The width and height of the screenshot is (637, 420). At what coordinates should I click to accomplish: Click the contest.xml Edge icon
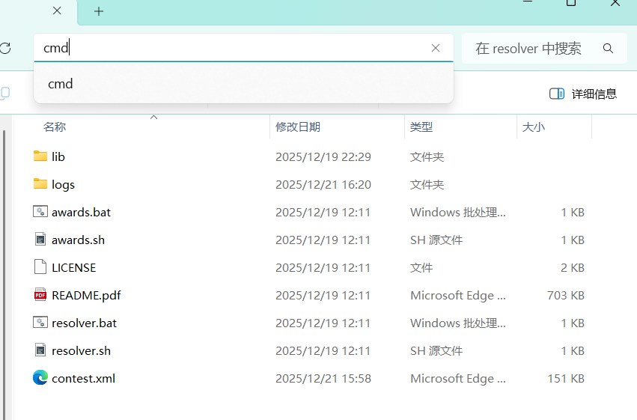tap(40, 378)
